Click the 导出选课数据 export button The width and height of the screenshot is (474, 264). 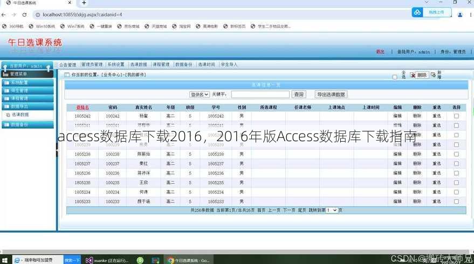(331, 94)
